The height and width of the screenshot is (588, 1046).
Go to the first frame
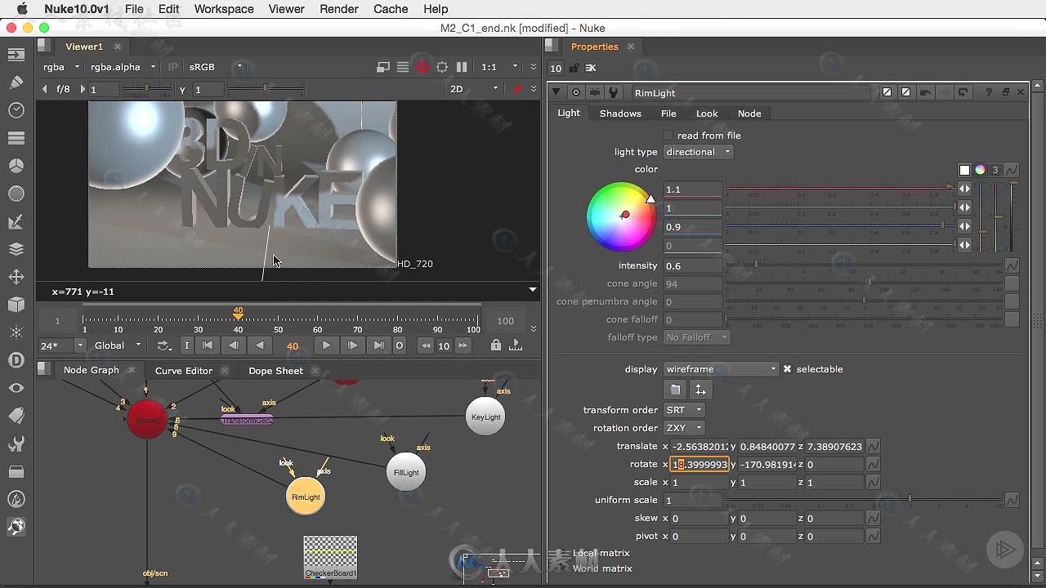click(x=208, y=345)
